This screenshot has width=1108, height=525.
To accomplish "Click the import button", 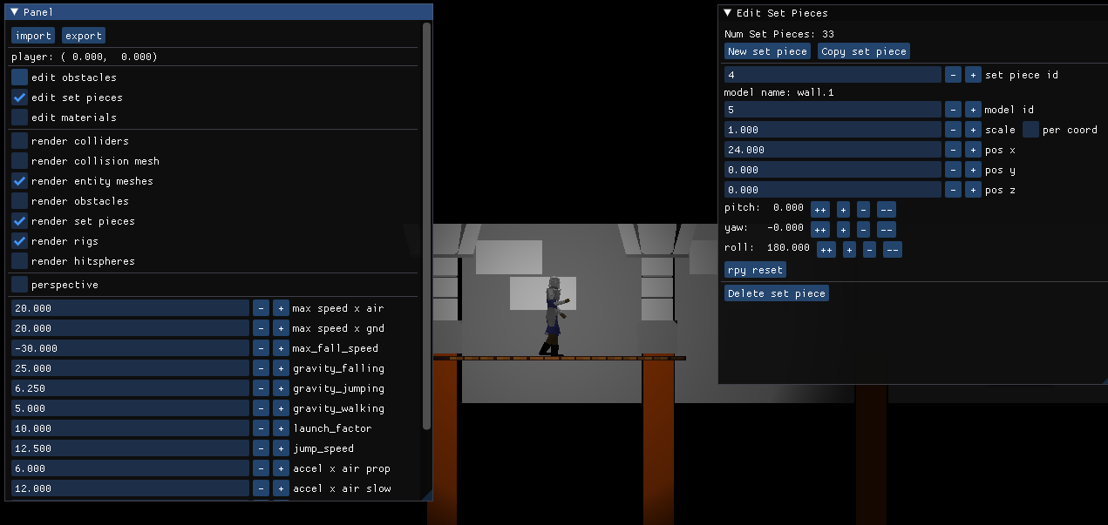I will (x=33, y=36).
